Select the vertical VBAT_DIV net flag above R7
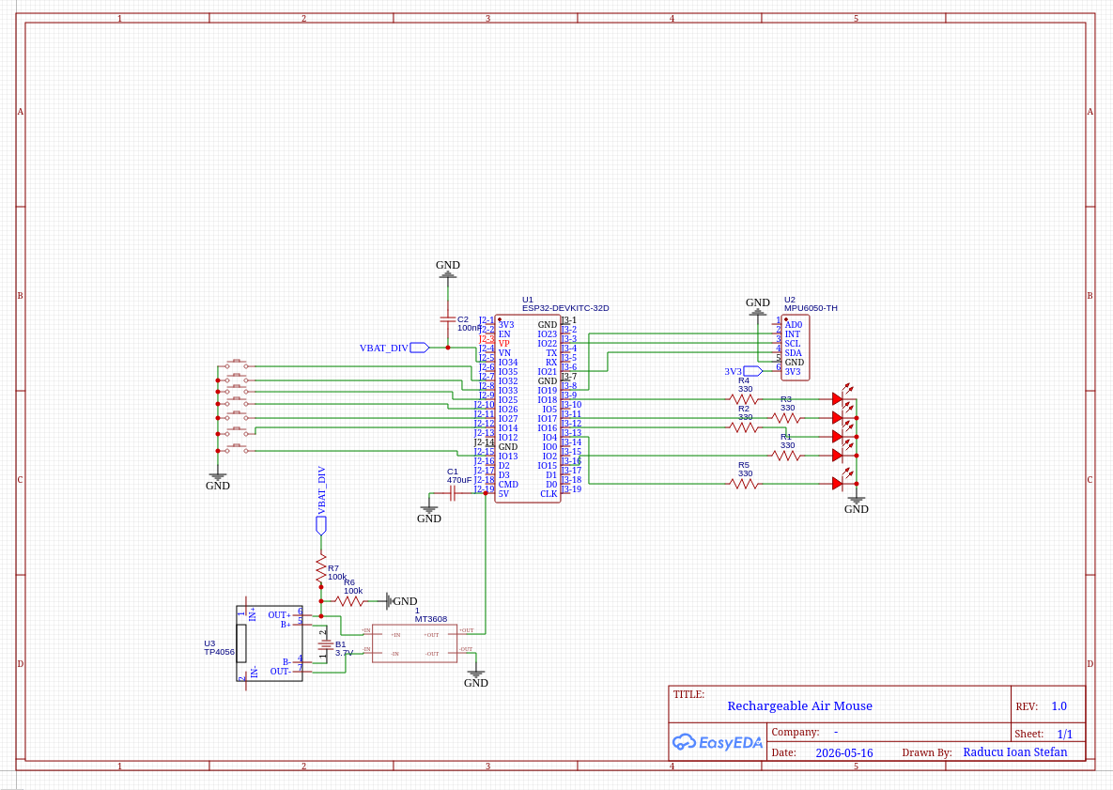The image size is (1113, 790). tap(321, 501)
